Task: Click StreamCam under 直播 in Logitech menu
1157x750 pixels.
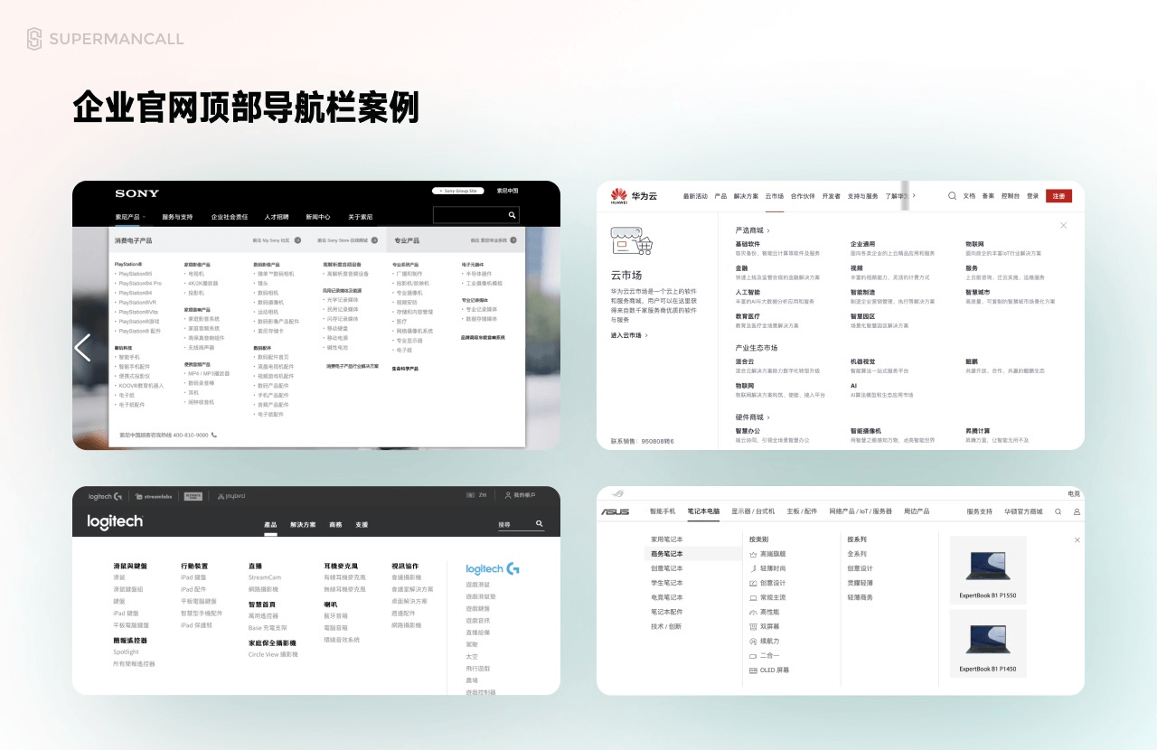Action: [x=265, y=577]
